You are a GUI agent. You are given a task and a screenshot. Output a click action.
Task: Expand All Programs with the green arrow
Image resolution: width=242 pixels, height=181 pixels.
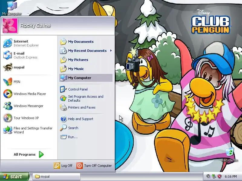(41, 154)
